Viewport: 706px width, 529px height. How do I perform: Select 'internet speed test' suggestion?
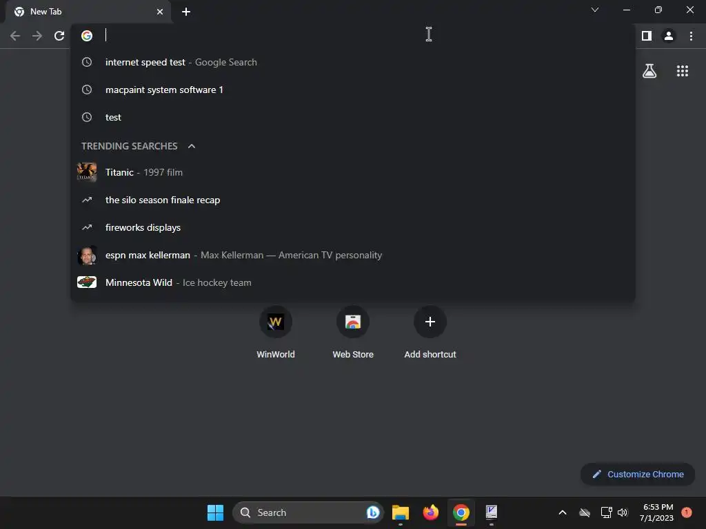tap(353, 62)
